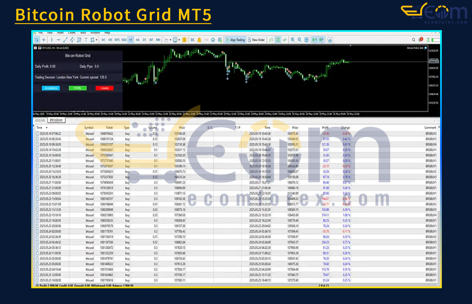This screenshot has width=472, height=304.
Task: Toggle Algo Trading on or off
Action: tap(235, 40)
